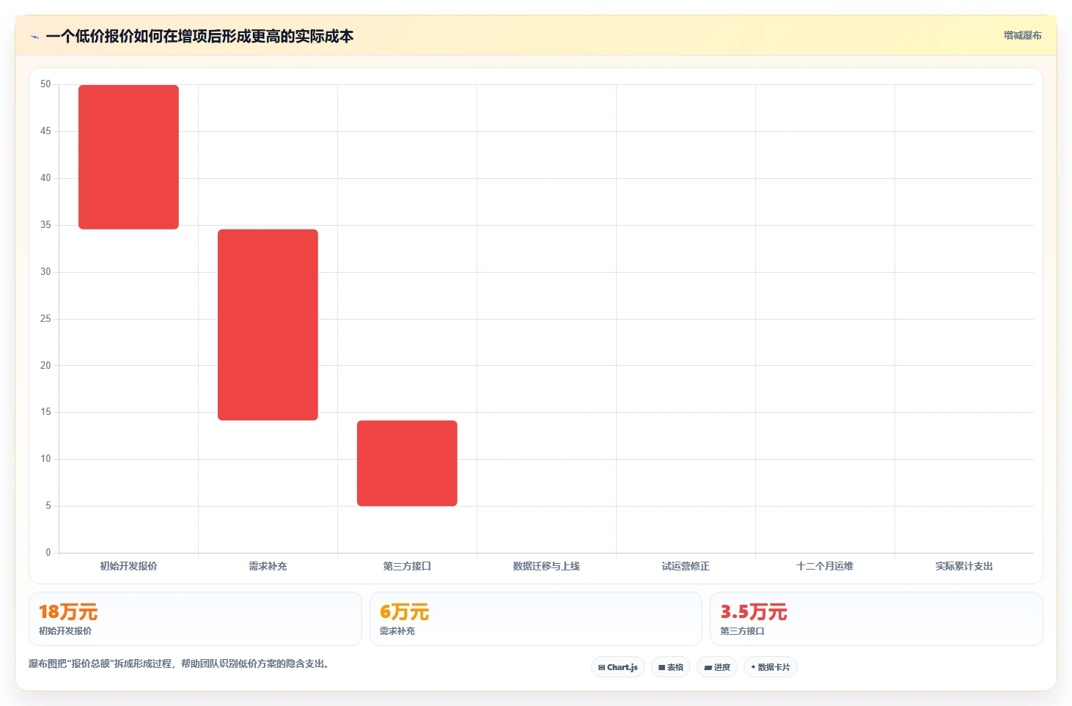The image size is (1072, 706).
Task: Click the y-axis value 30
Action: 45,272
